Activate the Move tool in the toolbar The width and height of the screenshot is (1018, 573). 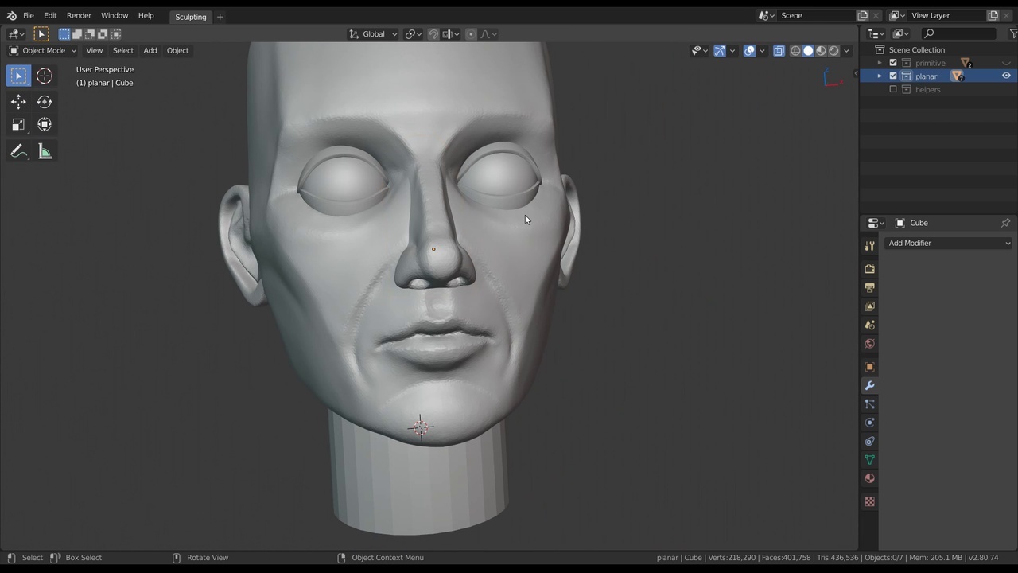(18, 101)
